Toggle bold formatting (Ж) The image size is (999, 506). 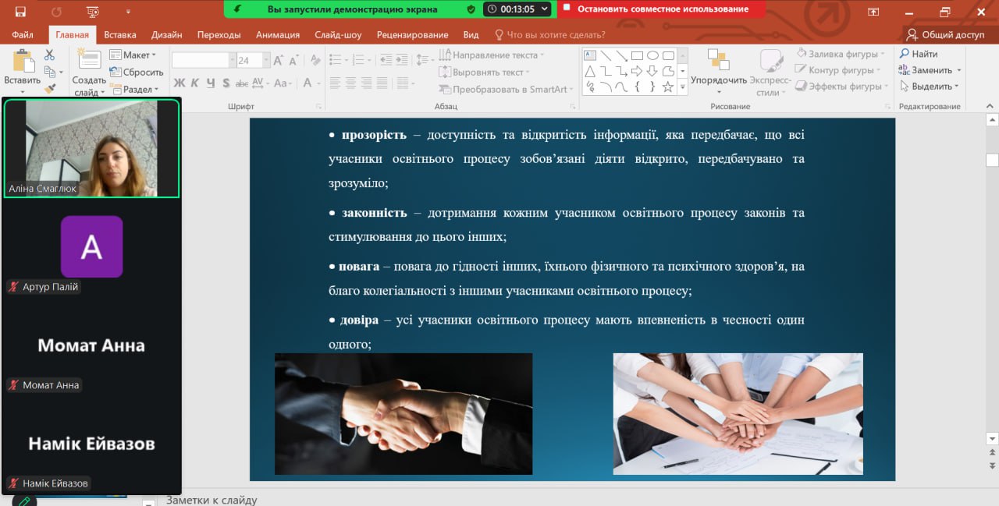[x=179, y=83]
